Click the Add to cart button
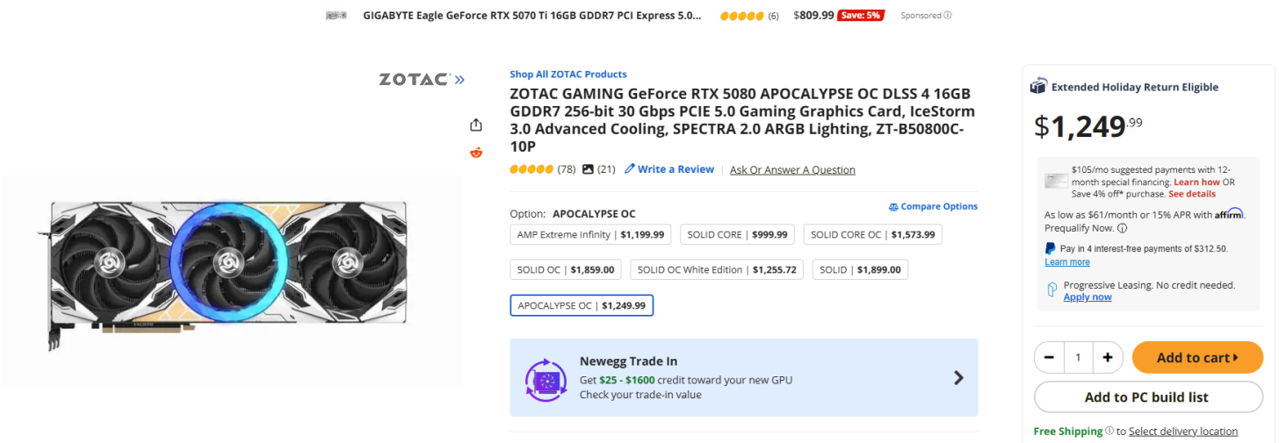The height and width of the screenshot is (443, 1279). (x=1197, y=357)
